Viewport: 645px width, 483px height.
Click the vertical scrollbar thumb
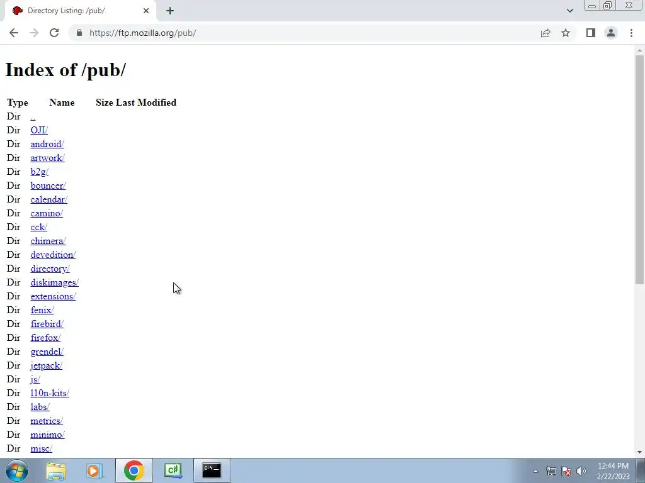[640, 169]
